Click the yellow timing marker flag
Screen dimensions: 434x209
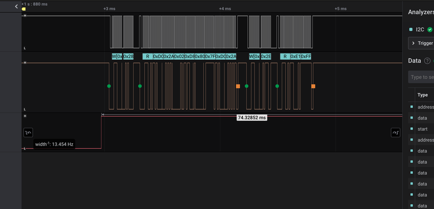[24, 9]
